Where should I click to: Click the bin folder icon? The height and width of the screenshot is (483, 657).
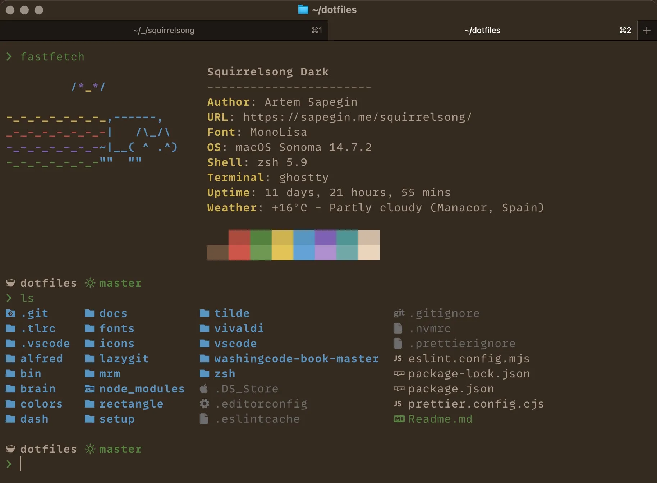point(10,374)
